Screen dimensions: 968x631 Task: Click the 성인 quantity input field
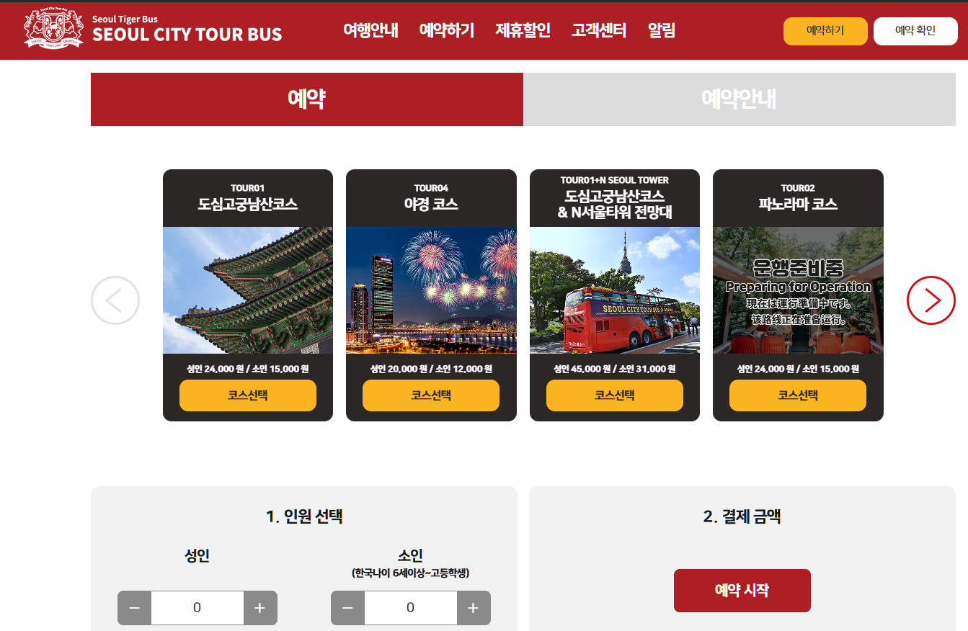pyautogui.click(x=197, y=608)
